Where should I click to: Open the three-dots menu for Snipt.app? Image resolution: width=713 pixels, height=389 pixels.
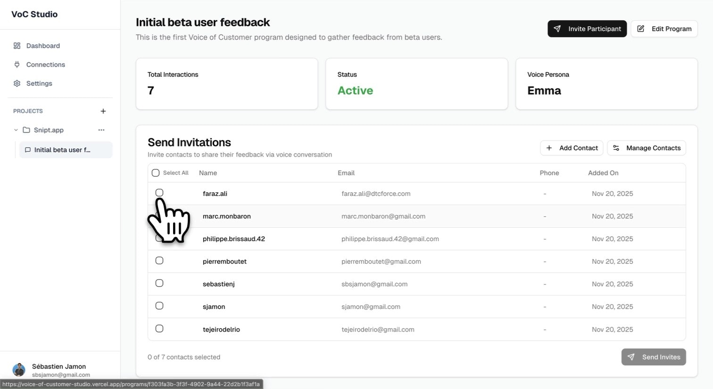tap(101, 130)
